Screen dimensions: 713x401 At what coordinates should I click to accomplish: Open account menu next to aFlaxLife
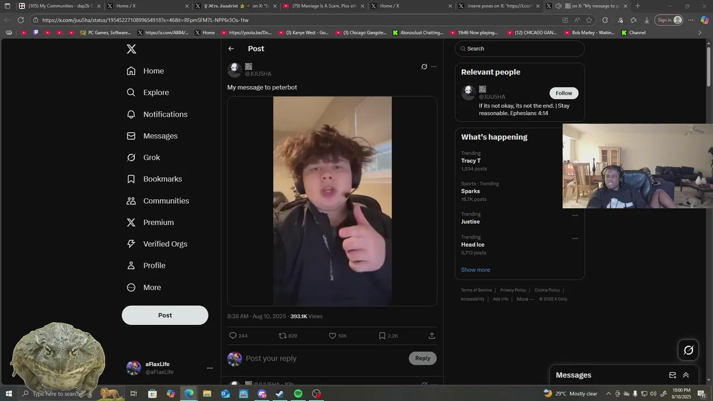(210, 368)
